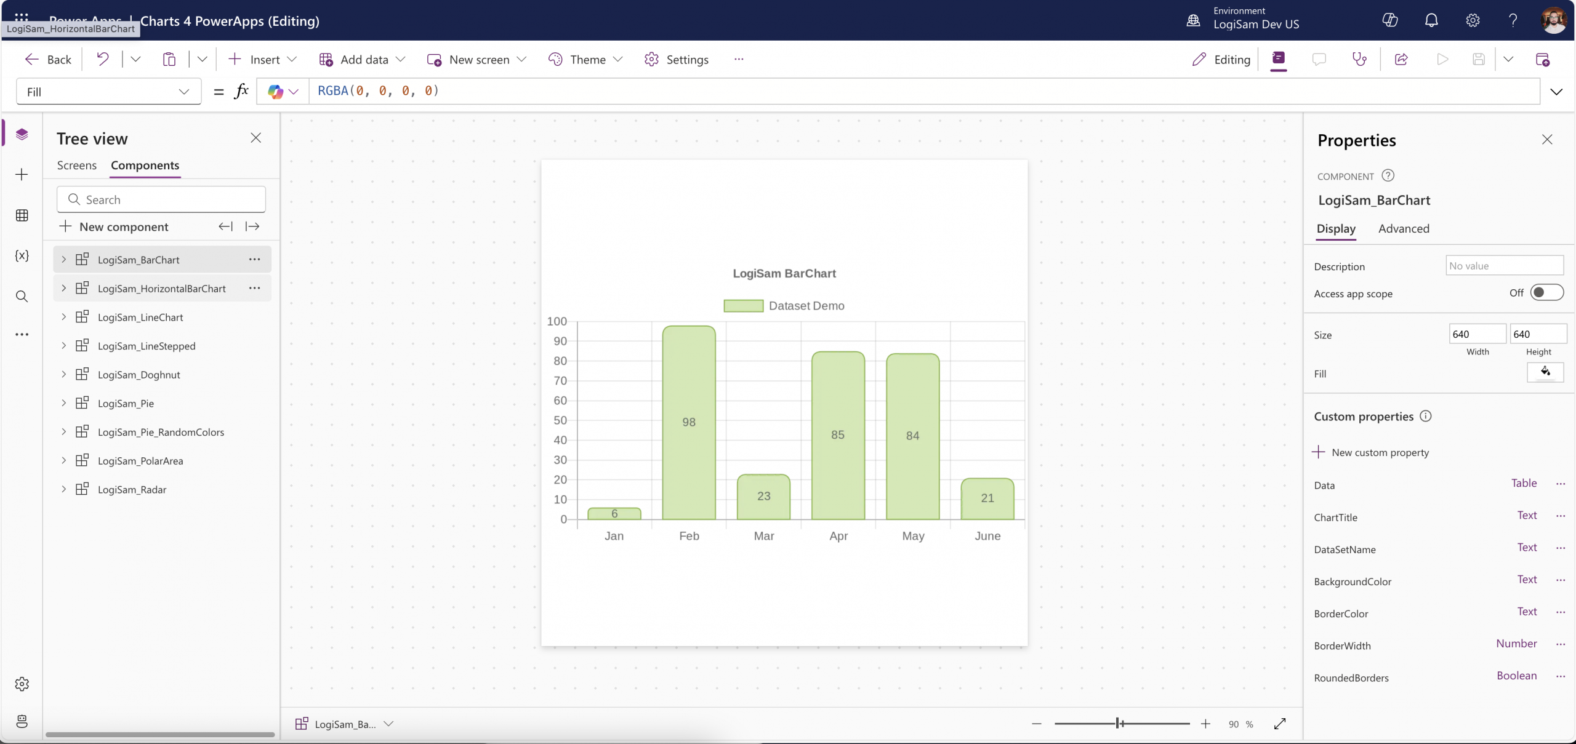The width and height of the screenshot is (1576, 744).
Task: Click the Description input field
Action: 1505,265
